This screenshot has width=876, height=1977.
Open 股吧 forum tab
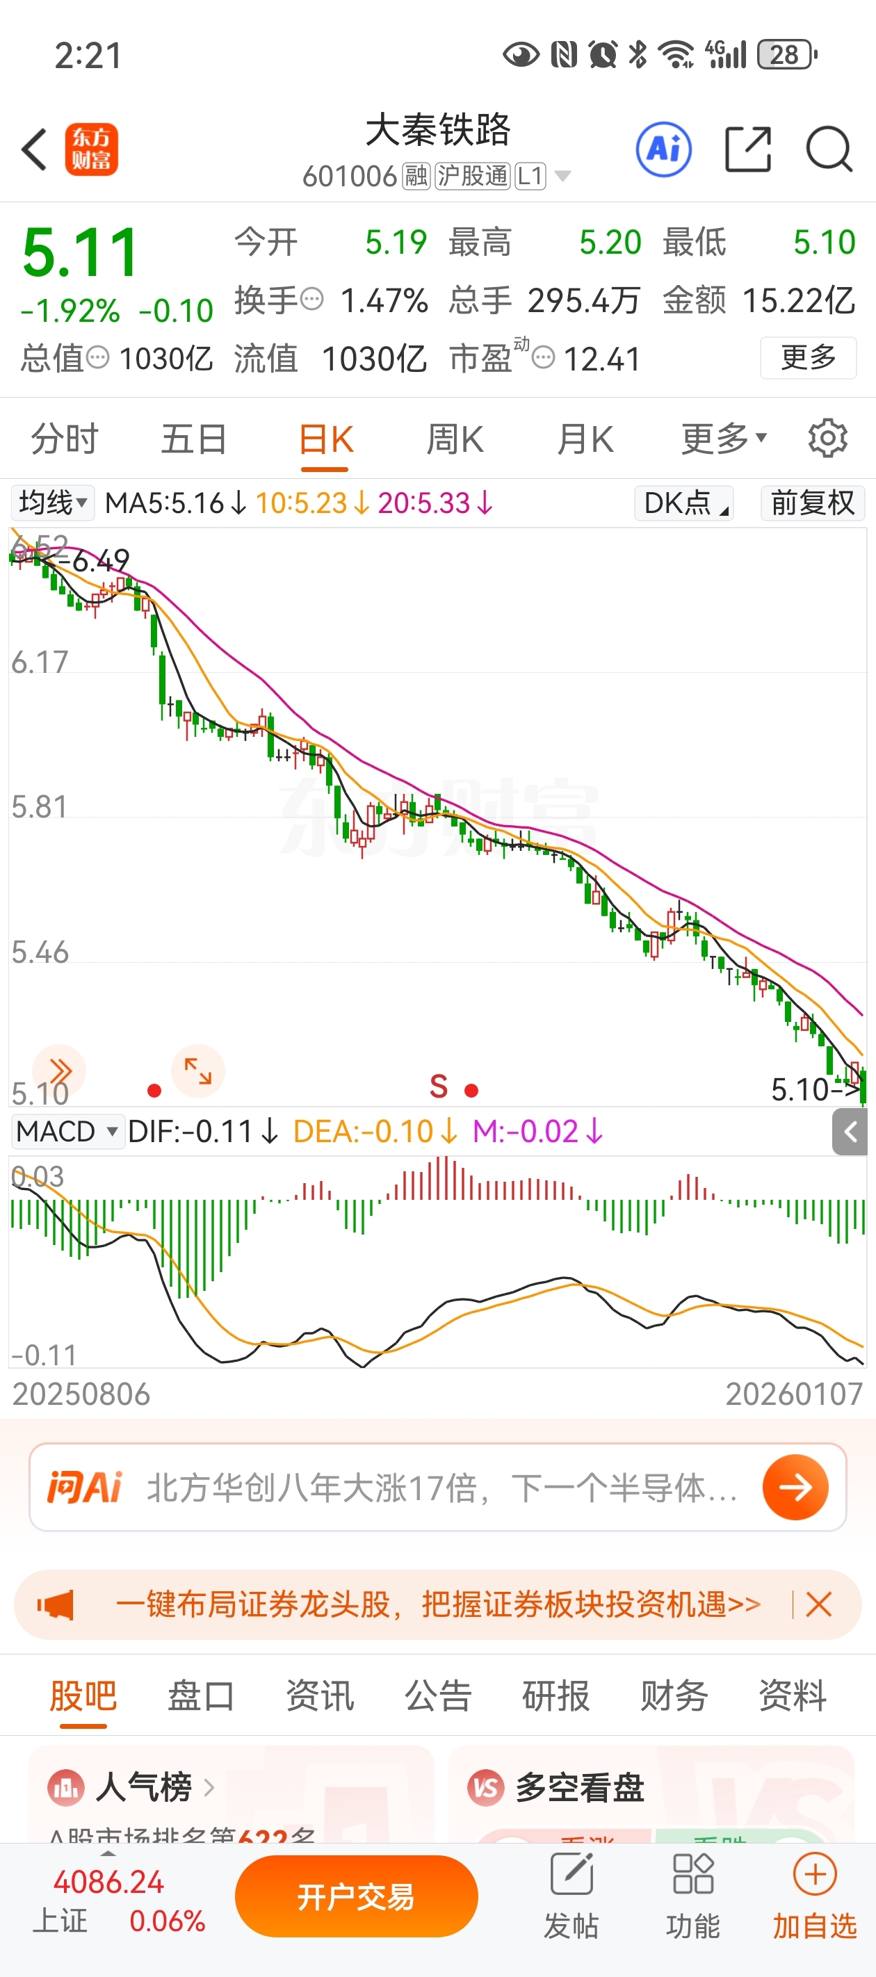[x=83, y=1696]
